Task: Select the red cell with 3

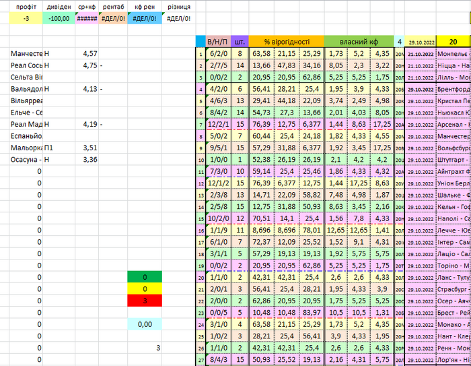Action: click(145, 301)
